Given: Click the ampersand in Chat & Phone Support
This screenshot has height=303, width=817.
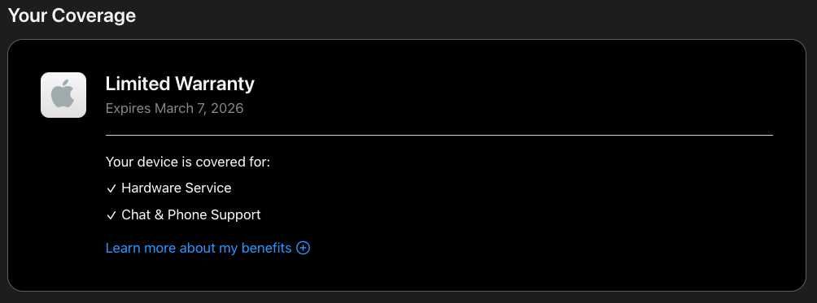Looking at the screenshot, I should tap(159, 215).
